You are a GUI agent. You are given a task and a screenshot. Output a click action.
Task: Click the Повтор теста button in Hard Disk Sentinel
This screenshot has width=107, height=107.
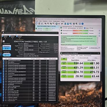[94, 48]
